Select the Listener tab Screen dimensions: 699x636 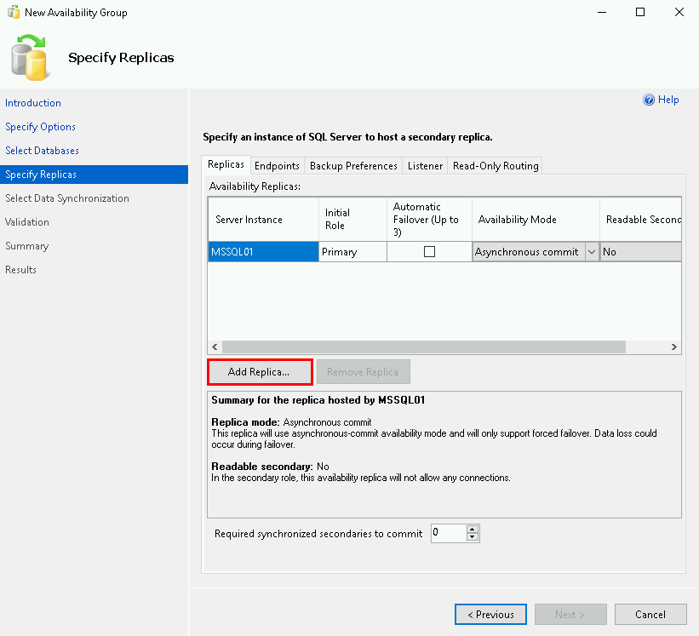click(425, 166)
